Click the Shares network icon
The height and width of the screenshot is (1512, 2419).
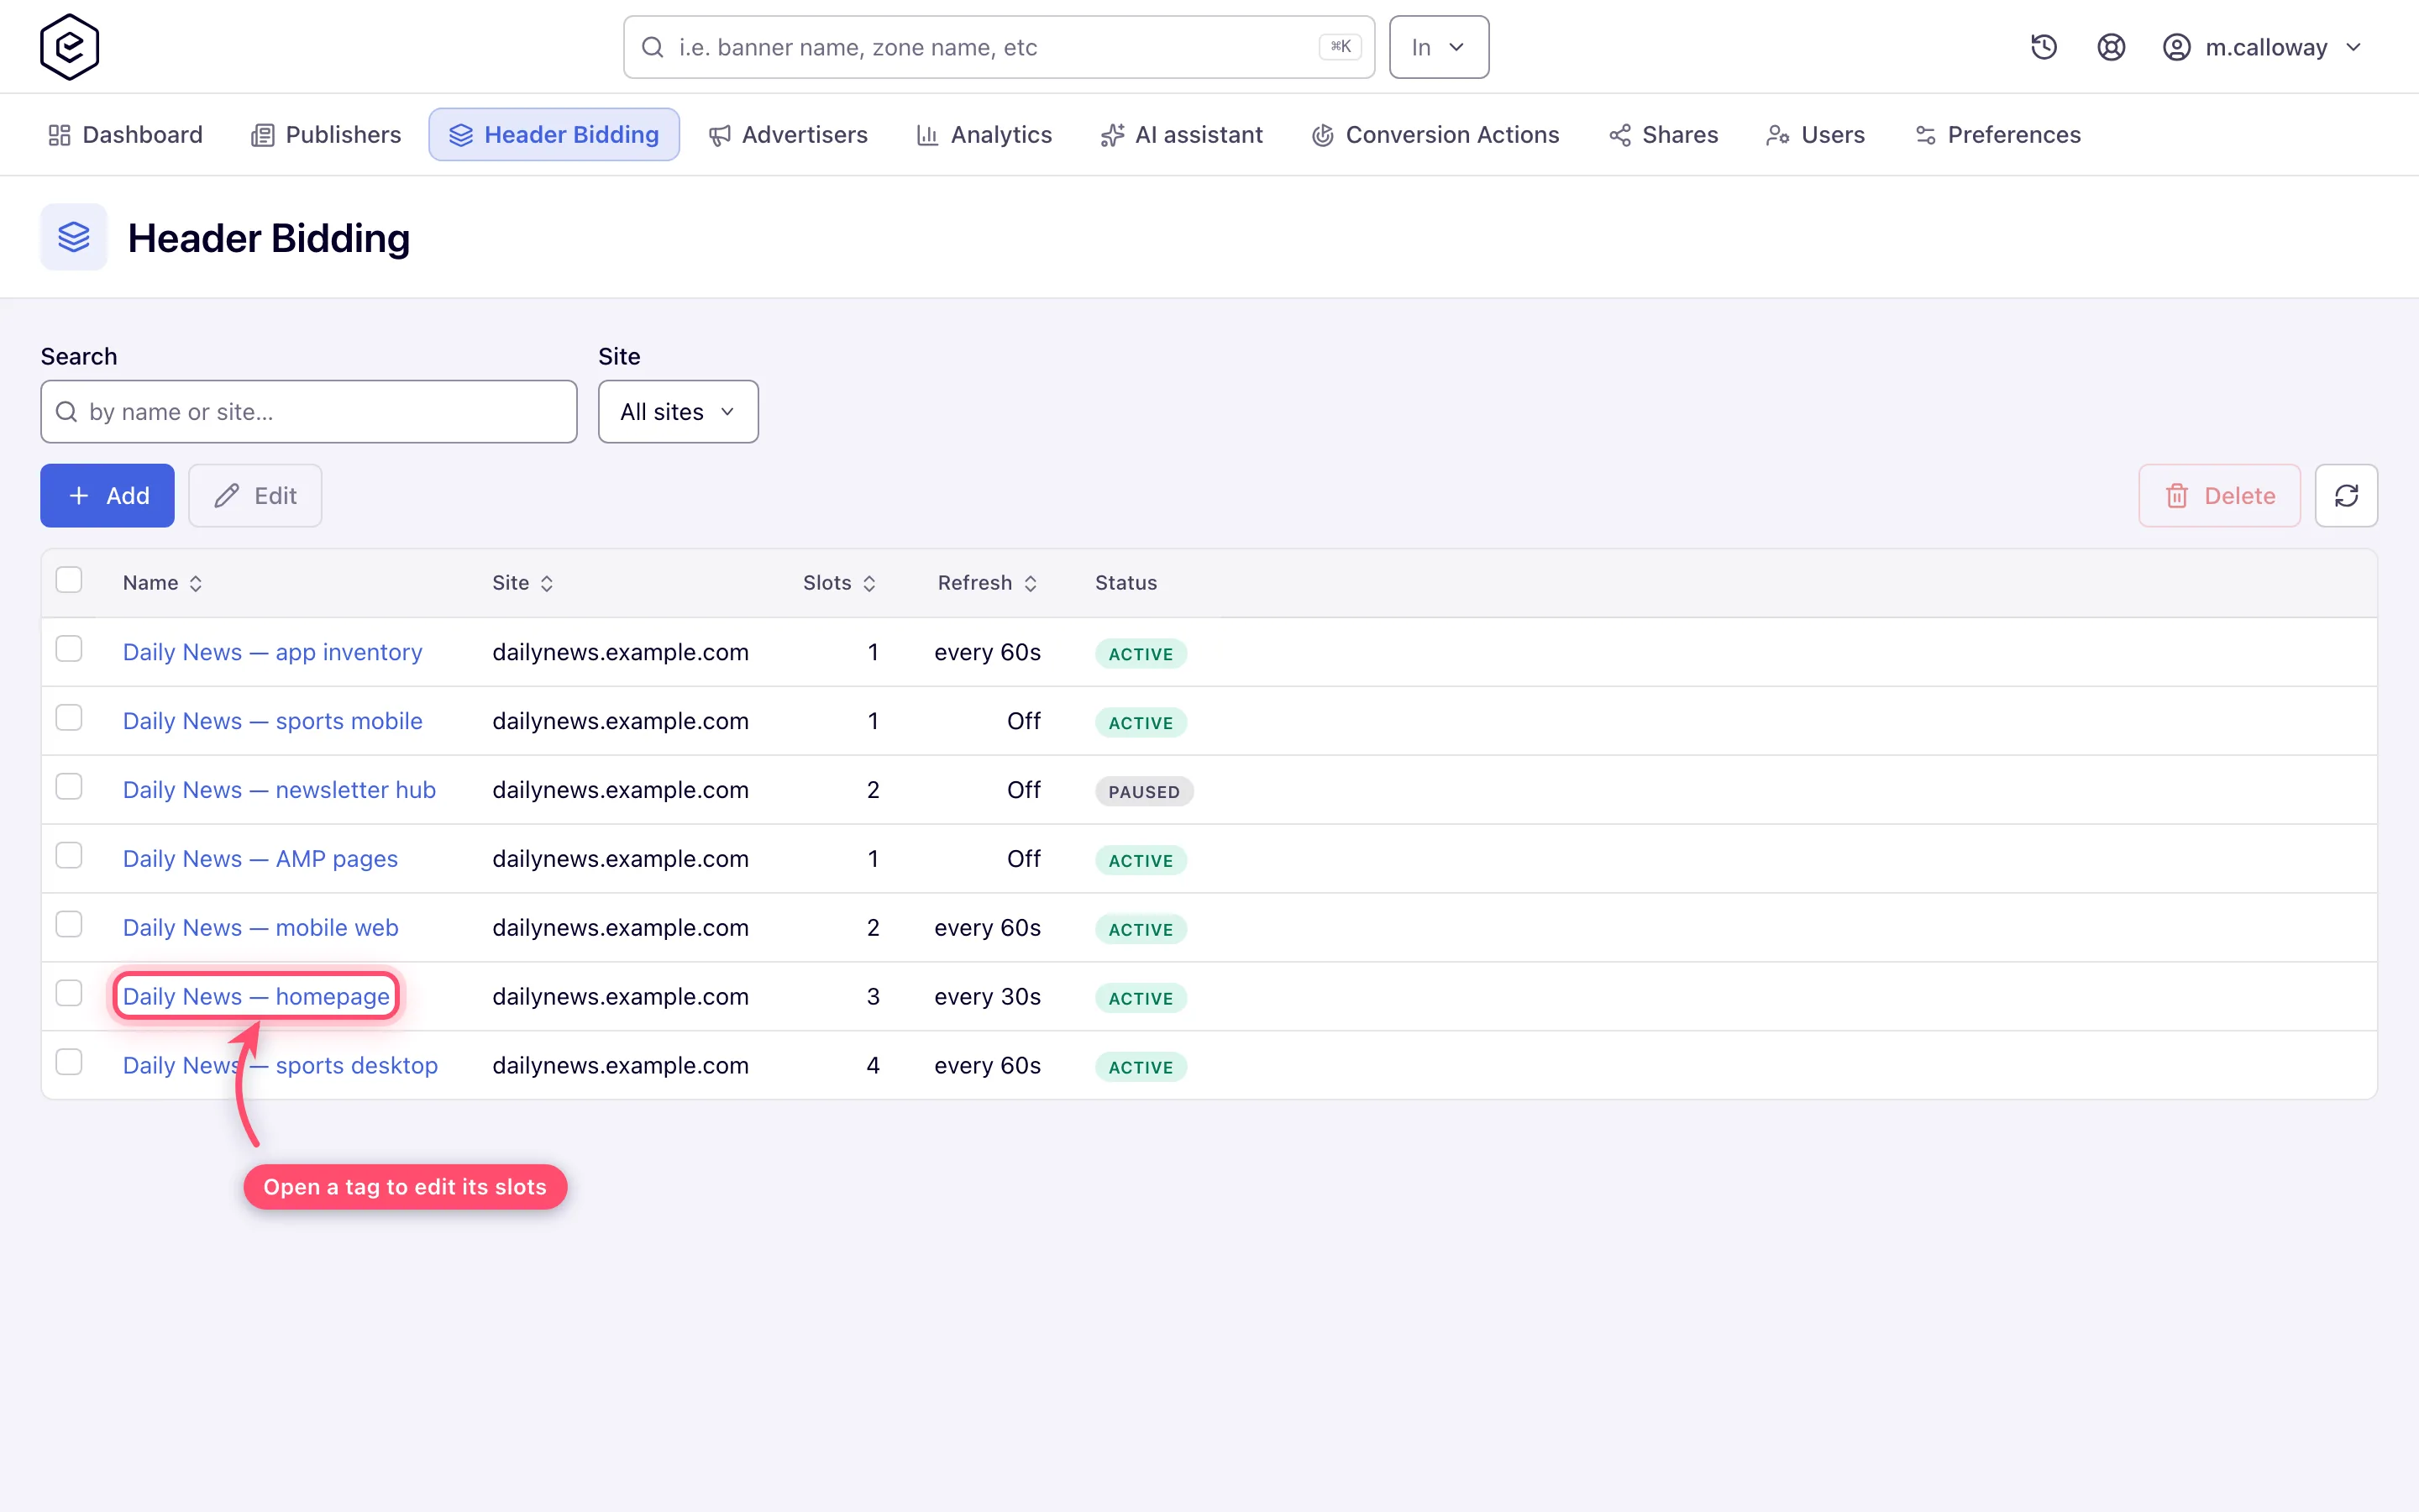coord(1619,135)
